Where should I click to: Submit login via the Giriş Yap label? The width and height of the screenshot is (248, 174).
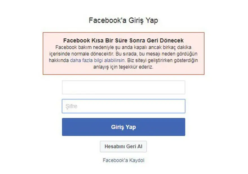pos(123,127)
